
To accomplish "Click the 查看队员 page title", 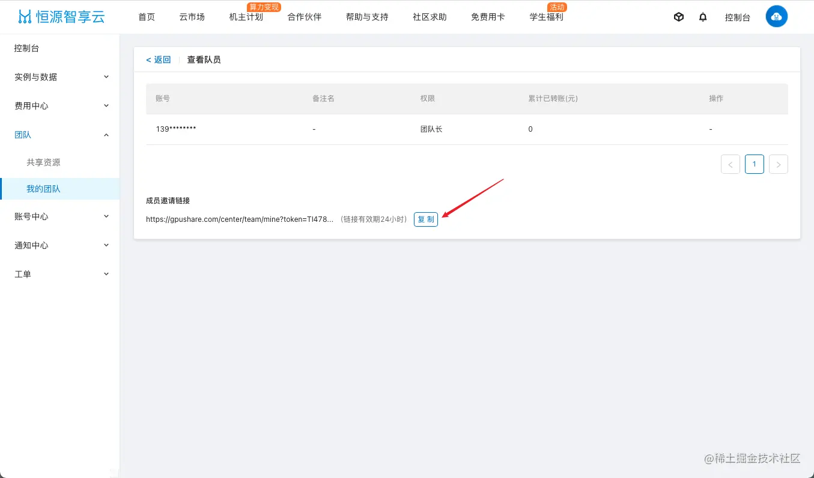I will pos(204,60).
